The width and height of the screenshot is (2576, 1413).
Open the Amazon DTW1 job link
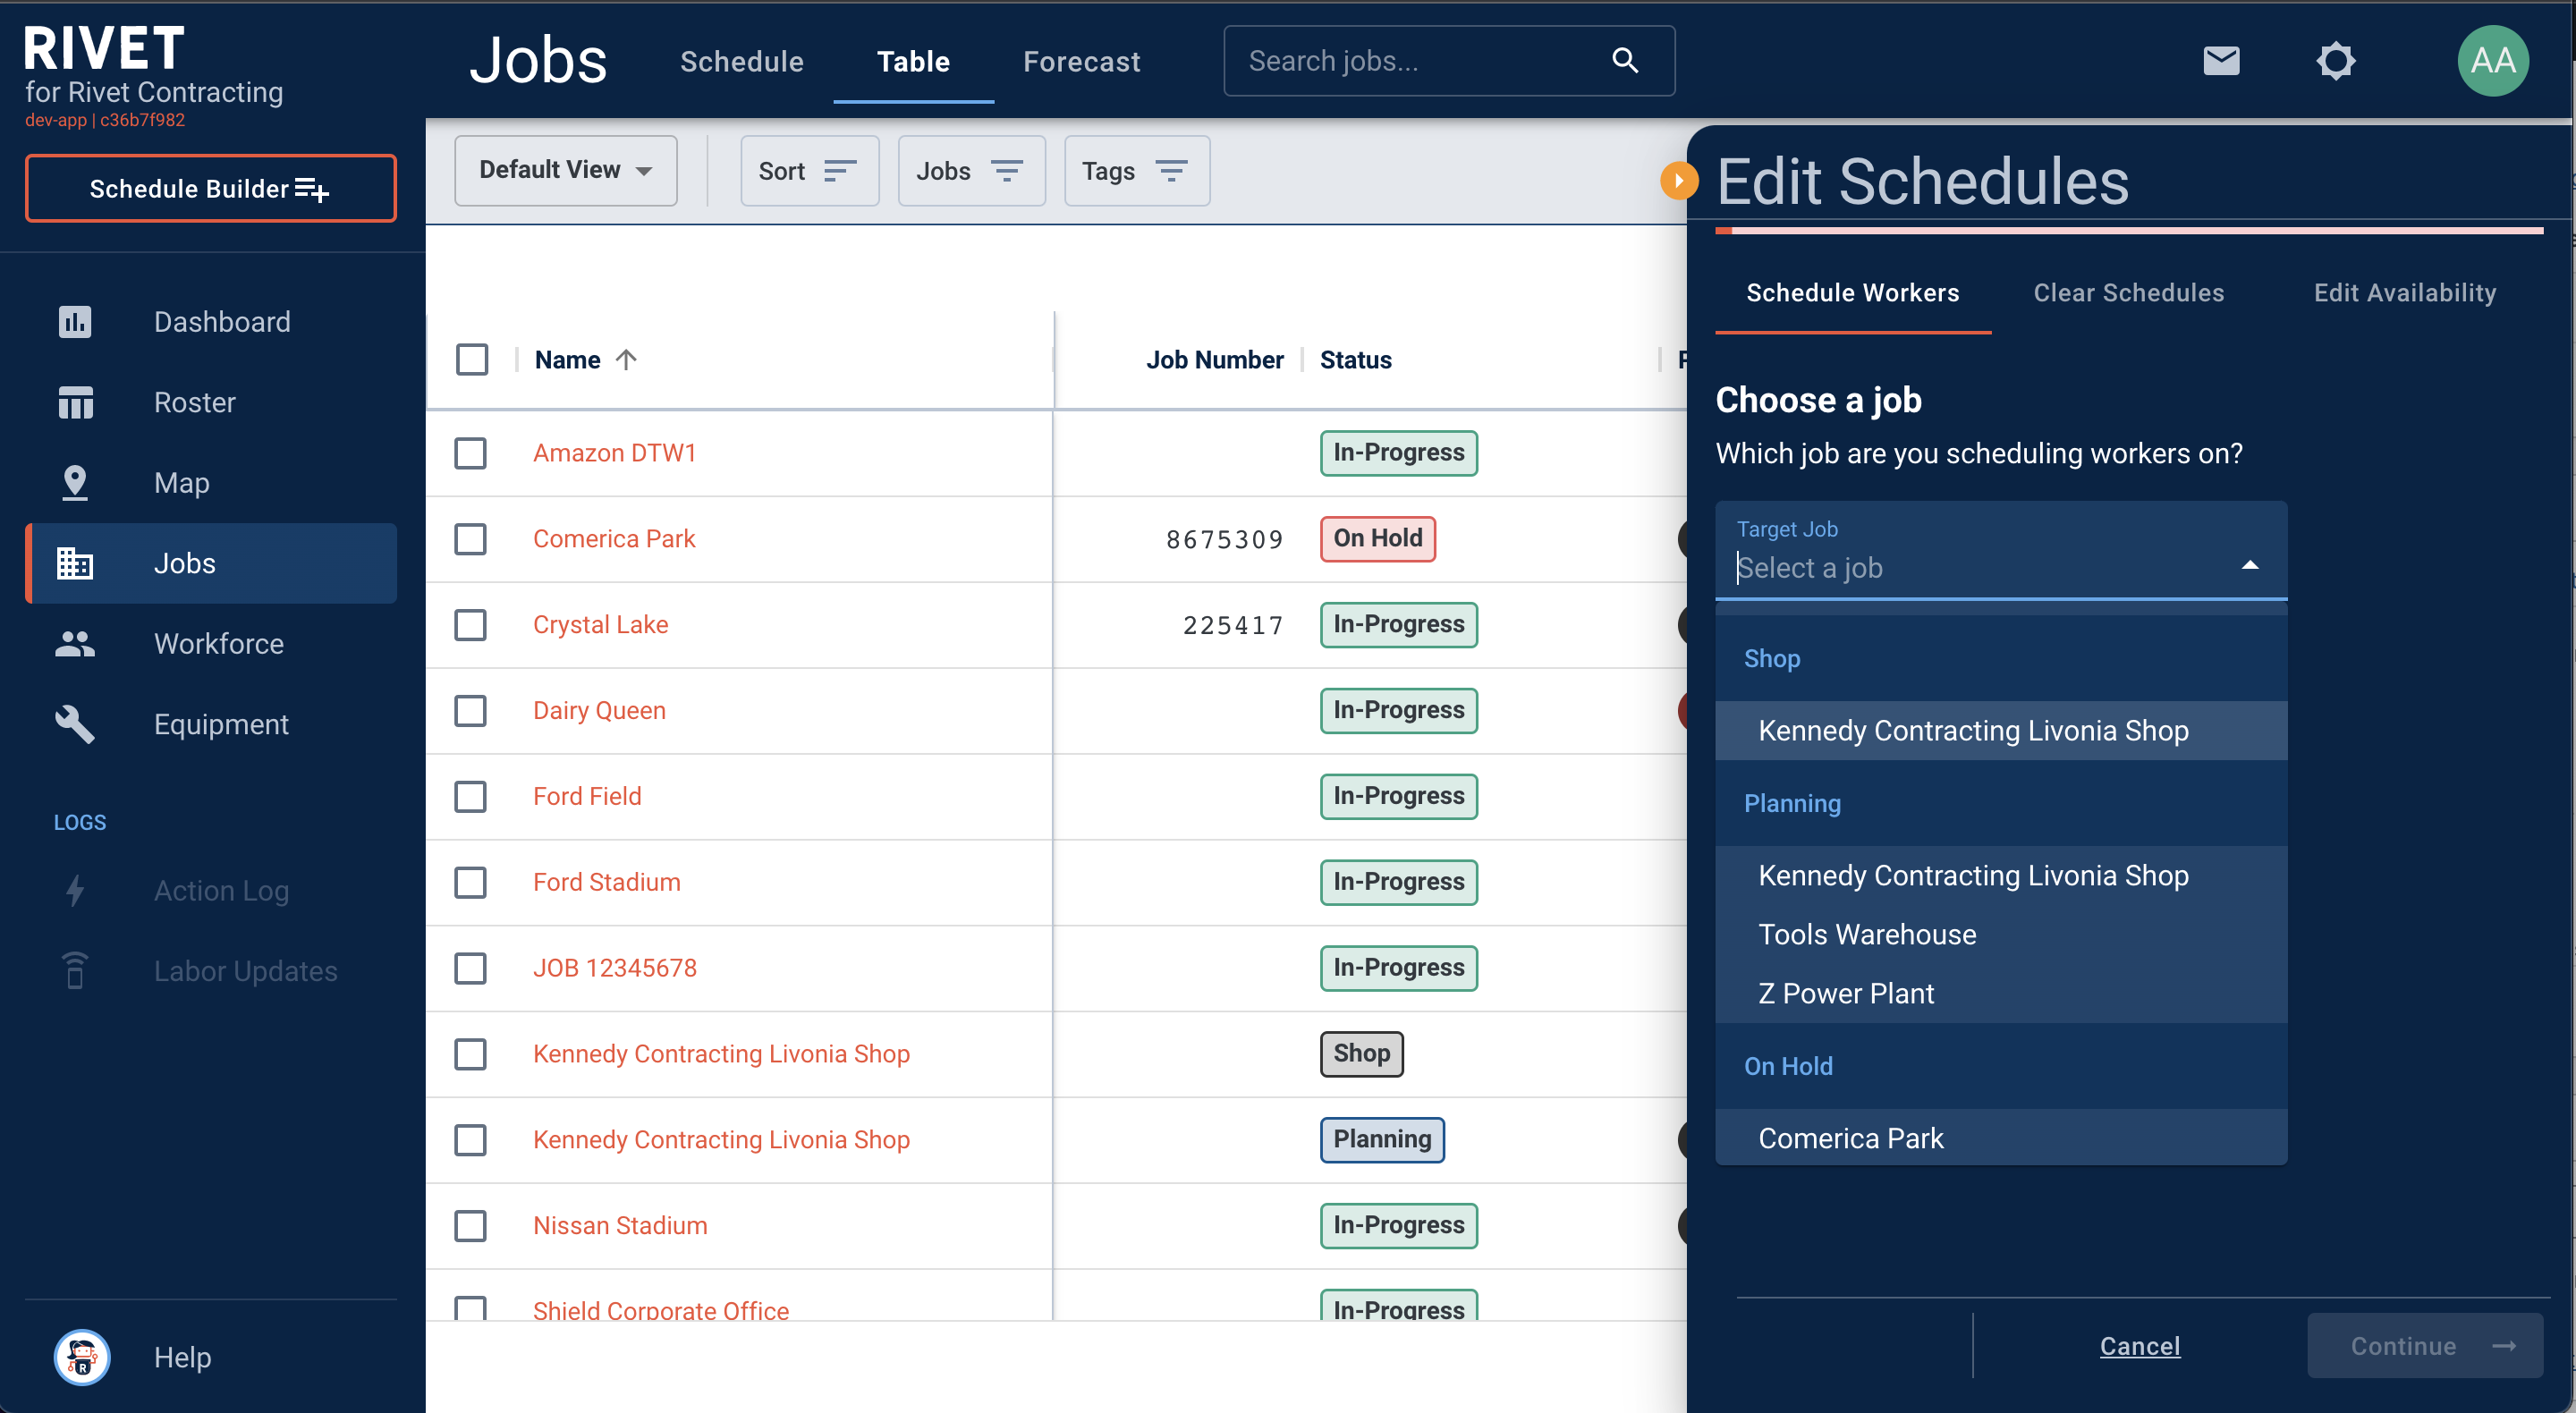(x=615, y=453)
